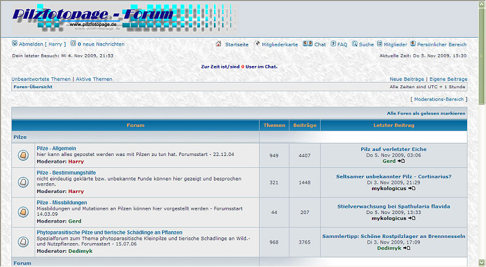Click the Themen column header

274,125
